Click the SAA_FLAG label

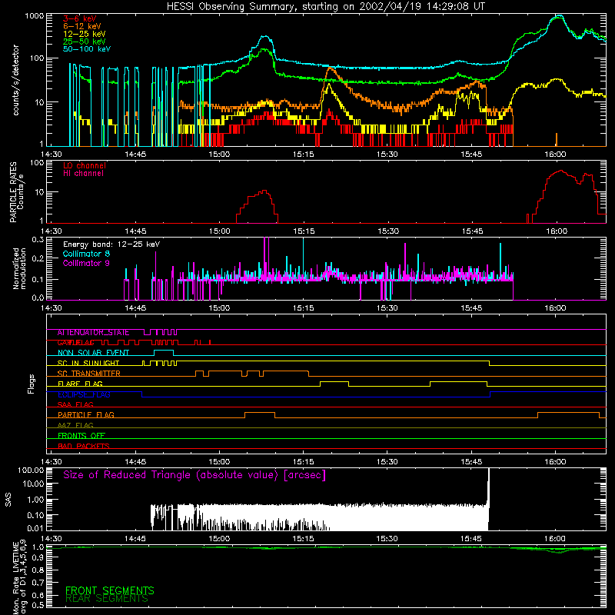click(x=75, y=404)
